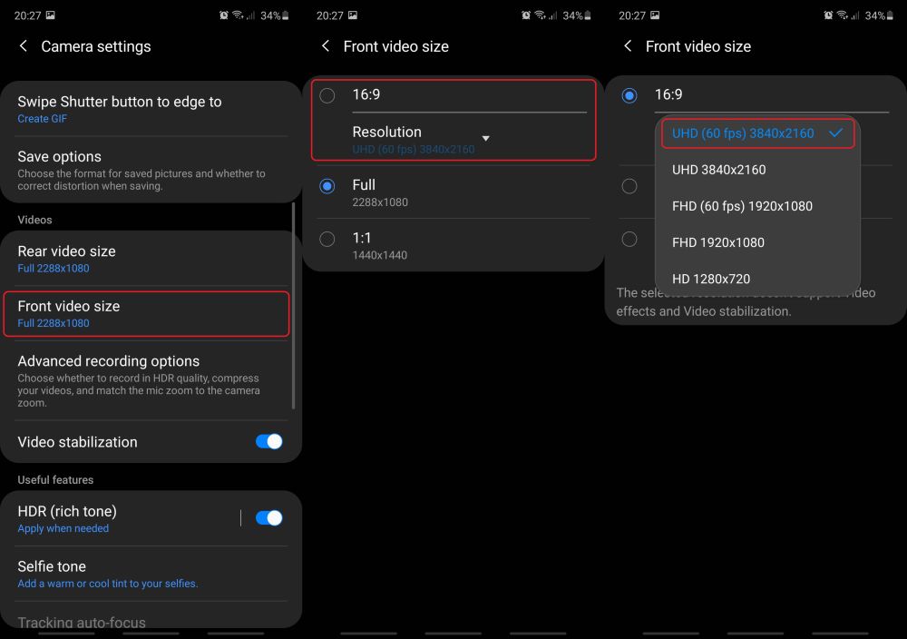
Task: Tap the alarm icon in left status bar
Action: tap(223, 15)
